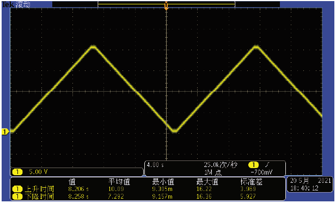The height and width of the screenshot is (203, 336).
Task: Click the 标准差 column header
Action: pyautogui.click(x=252, y=182)
